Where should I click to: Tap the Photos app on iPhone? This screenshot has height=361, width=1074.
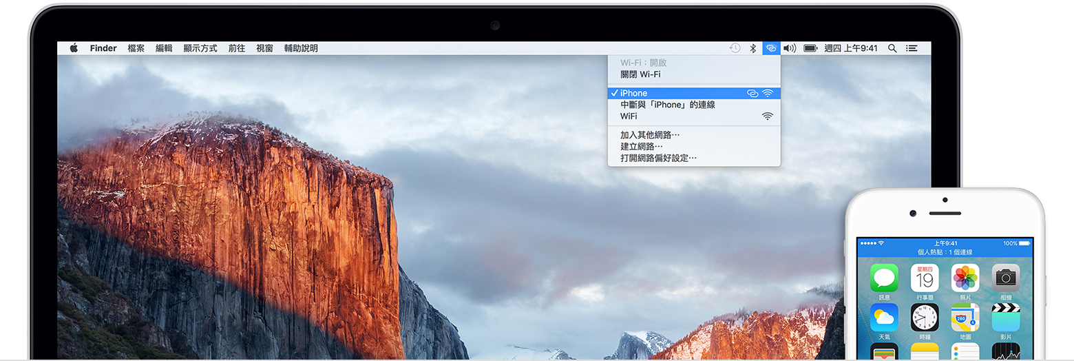pyautogui.click(x=965, y=278)
